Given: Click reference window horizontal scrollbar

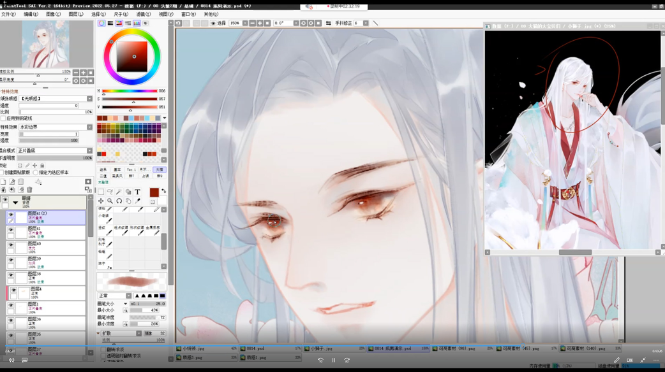Looking at the screenshot, I should click(x=574, y=252).
